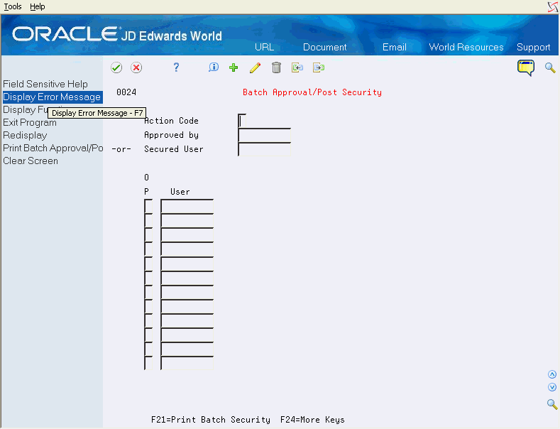The height and width of the screenshot is (429, 560).
Task: Click the export arrow icon in toolbar
Action: tap(319, 67)
